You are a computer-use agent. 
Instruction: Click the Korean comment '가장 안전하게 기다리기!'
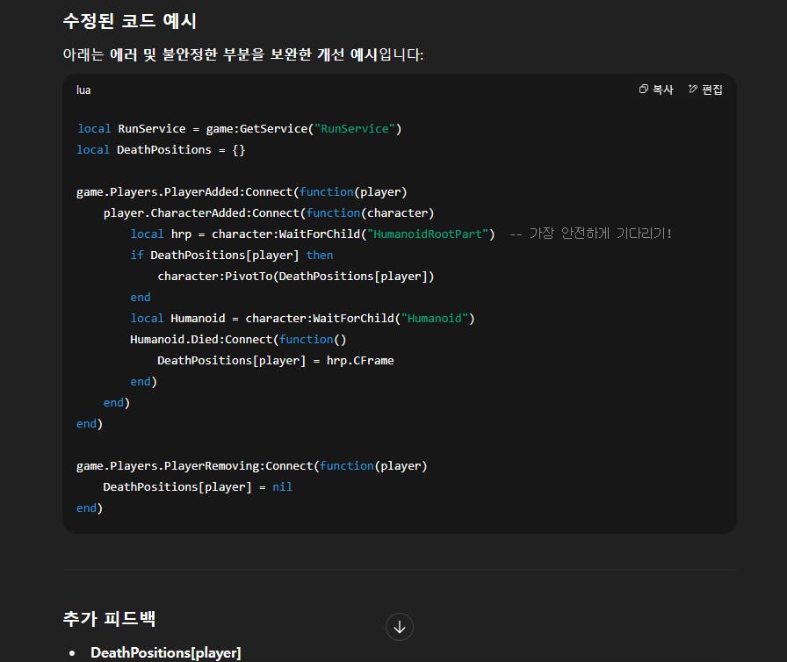(x=600, y=234)
